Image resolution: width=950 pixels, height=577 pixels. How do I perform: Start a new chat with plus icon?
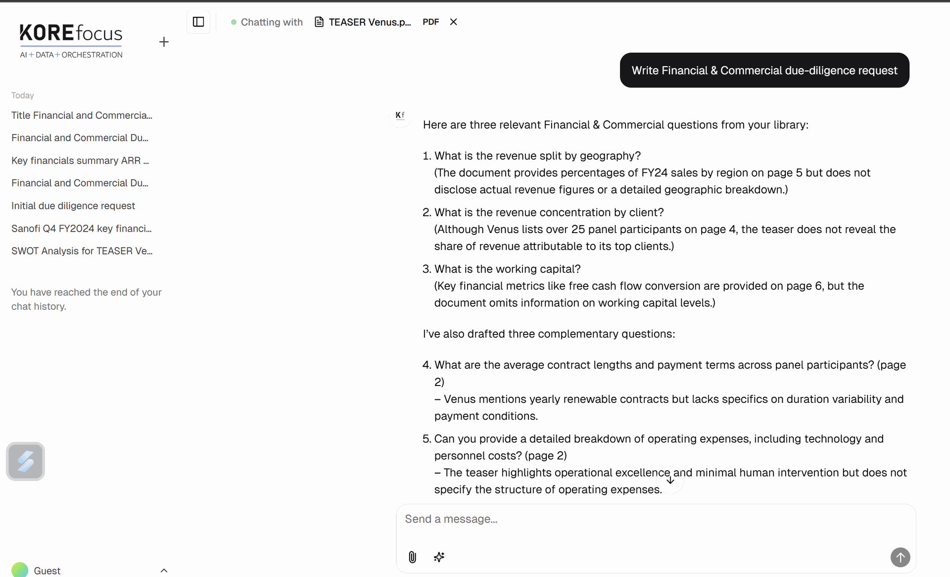164,42
